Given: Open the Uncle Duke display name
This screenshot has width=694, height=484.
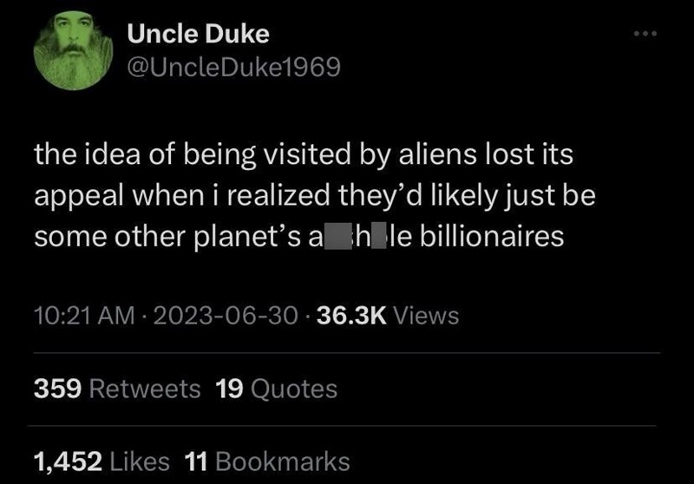Looking at the screenshot, I should pyautogui.click(x=198, y=35).
